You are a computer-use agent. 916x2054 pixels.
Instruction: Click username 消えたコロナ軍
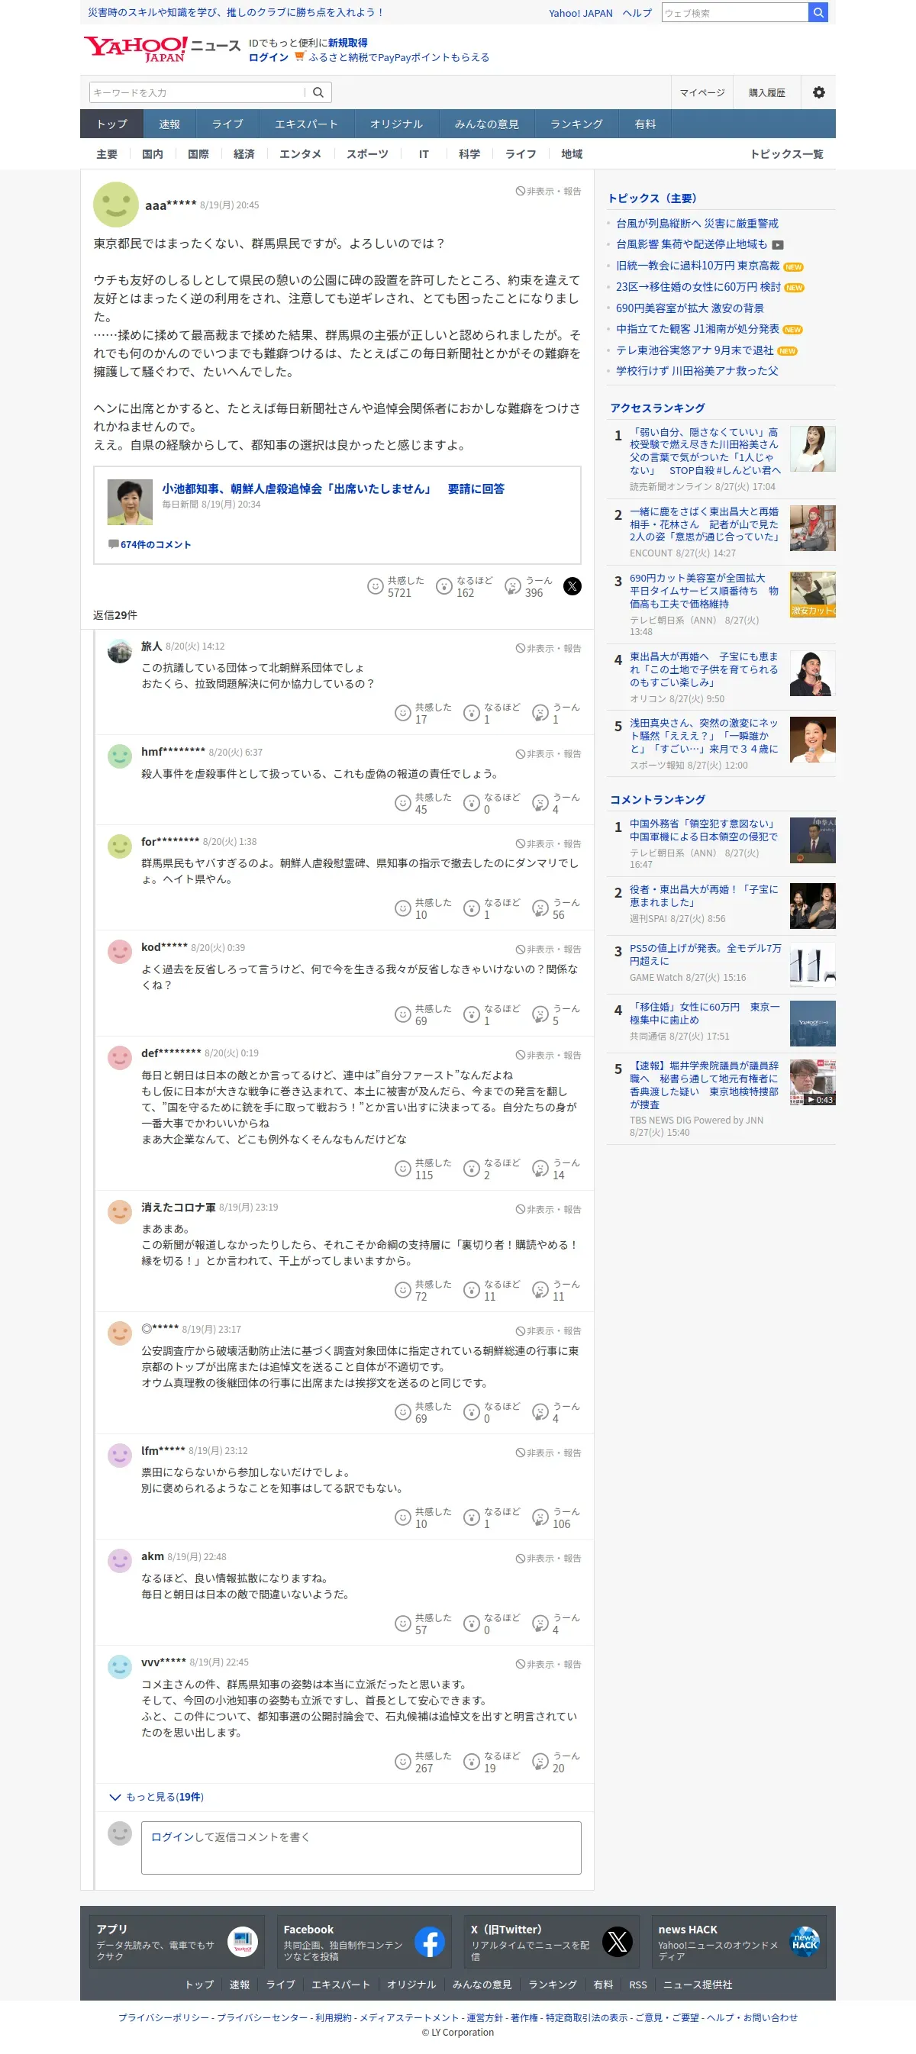click(179, 1208)
